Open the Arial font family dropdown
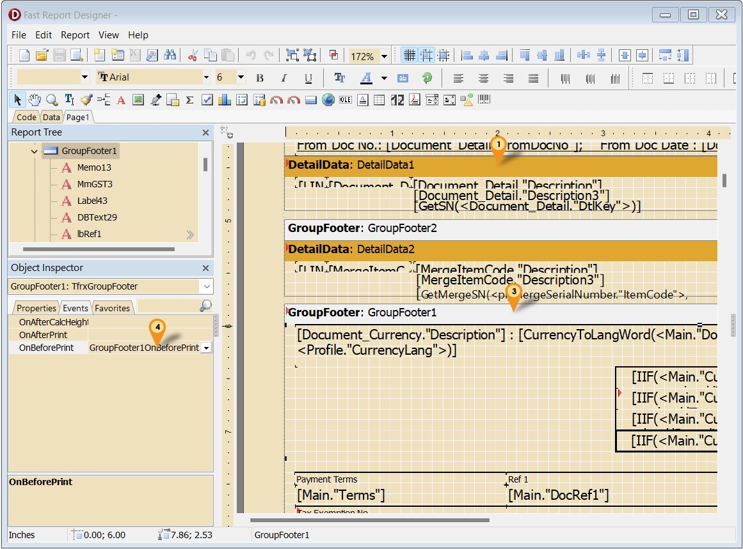Viewport: 743px width, 549px height. click(205, 77)
